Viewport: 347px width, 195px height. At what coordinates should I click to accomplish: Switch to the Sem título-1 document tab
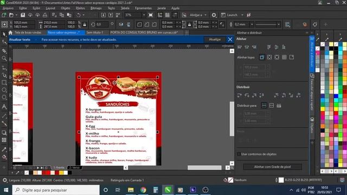click(x=95, y=32)
